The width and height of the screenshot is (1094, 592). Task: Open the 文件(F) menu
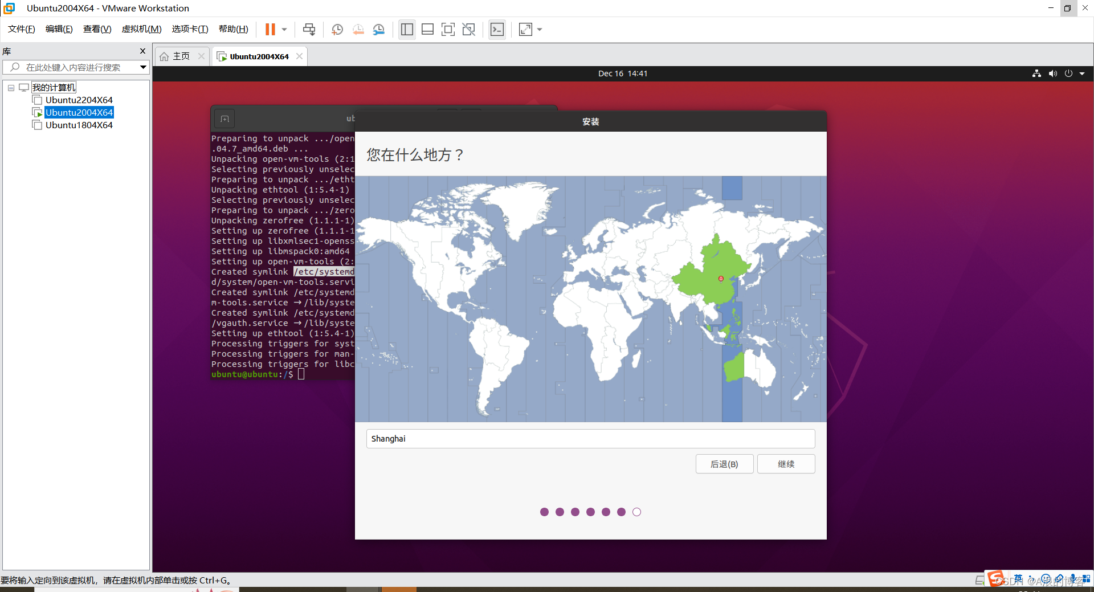pyautogui.click(x=22, y=29)
